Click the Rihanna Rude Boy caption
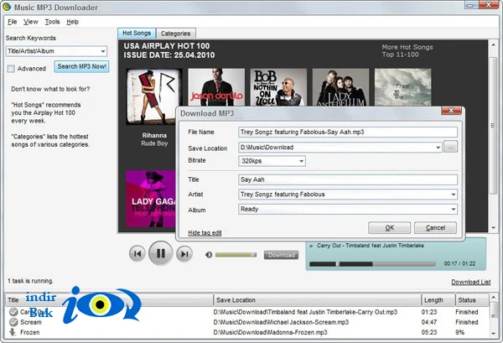The height and width of the screenshot is (343, 503). pos(154,139)
